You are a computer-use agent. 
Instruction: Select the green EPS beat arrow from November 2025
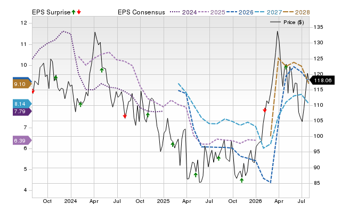241,180
